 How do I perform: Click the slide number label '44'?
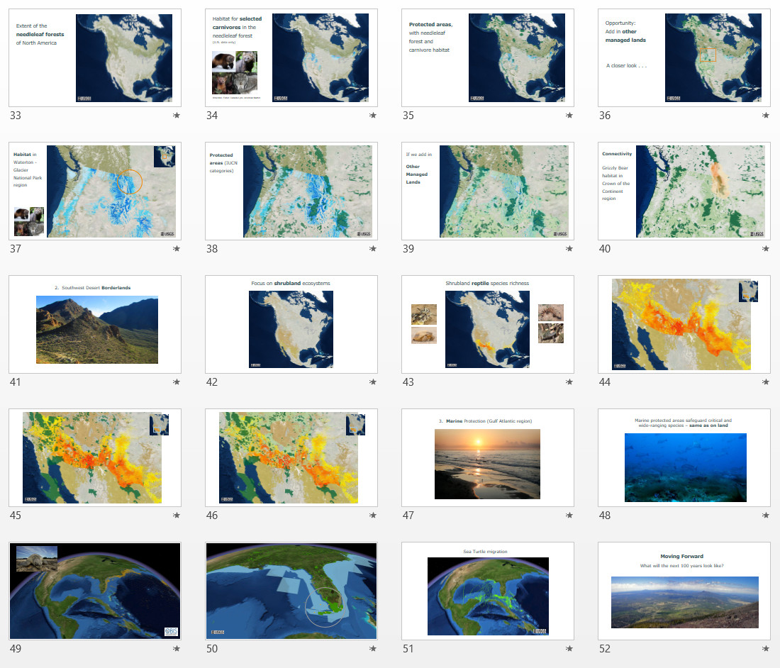pos(605,382)
